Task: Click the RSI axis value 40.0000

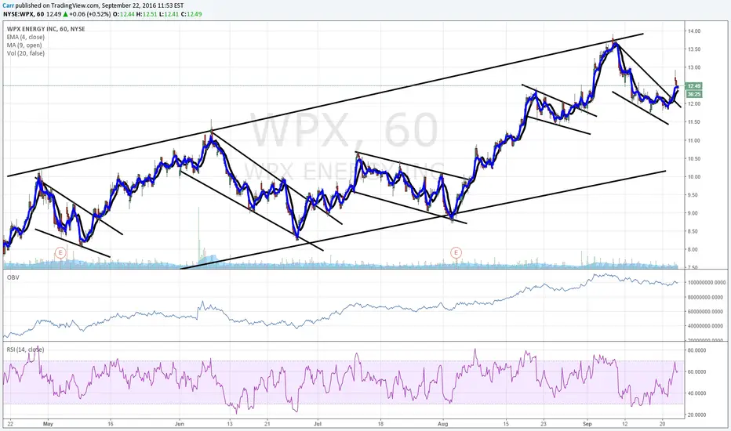Action: click(696, 393)
